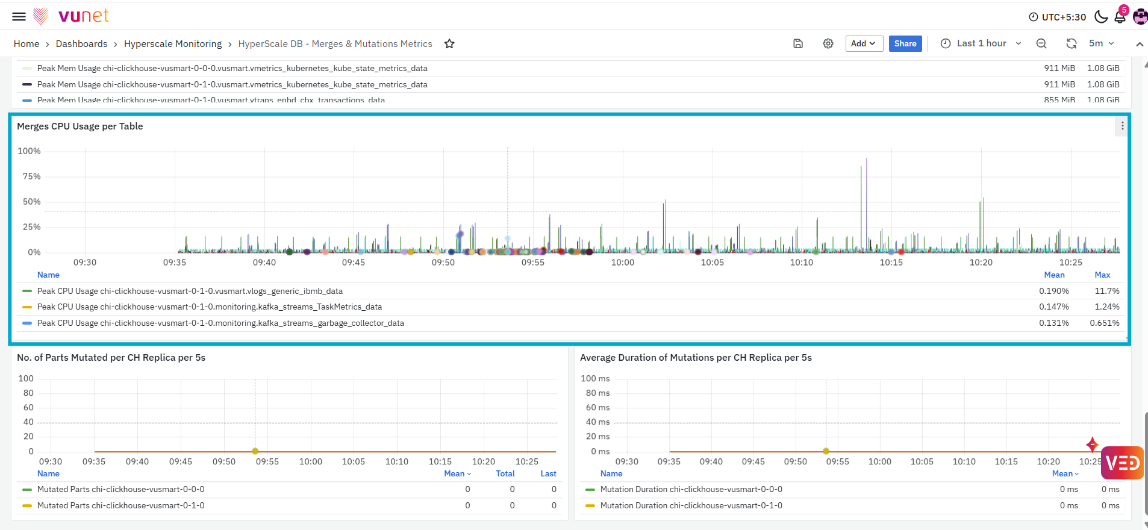
Task: Open the hamburger navigation menu
Action: (x=19, y=16)
